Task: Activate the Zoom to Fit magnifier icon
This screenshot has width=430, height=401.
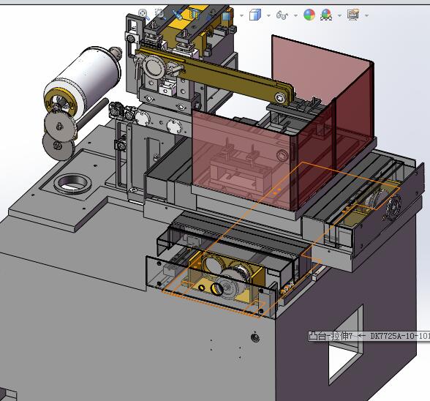Action: pyautogui.click(x=143, y=15)
